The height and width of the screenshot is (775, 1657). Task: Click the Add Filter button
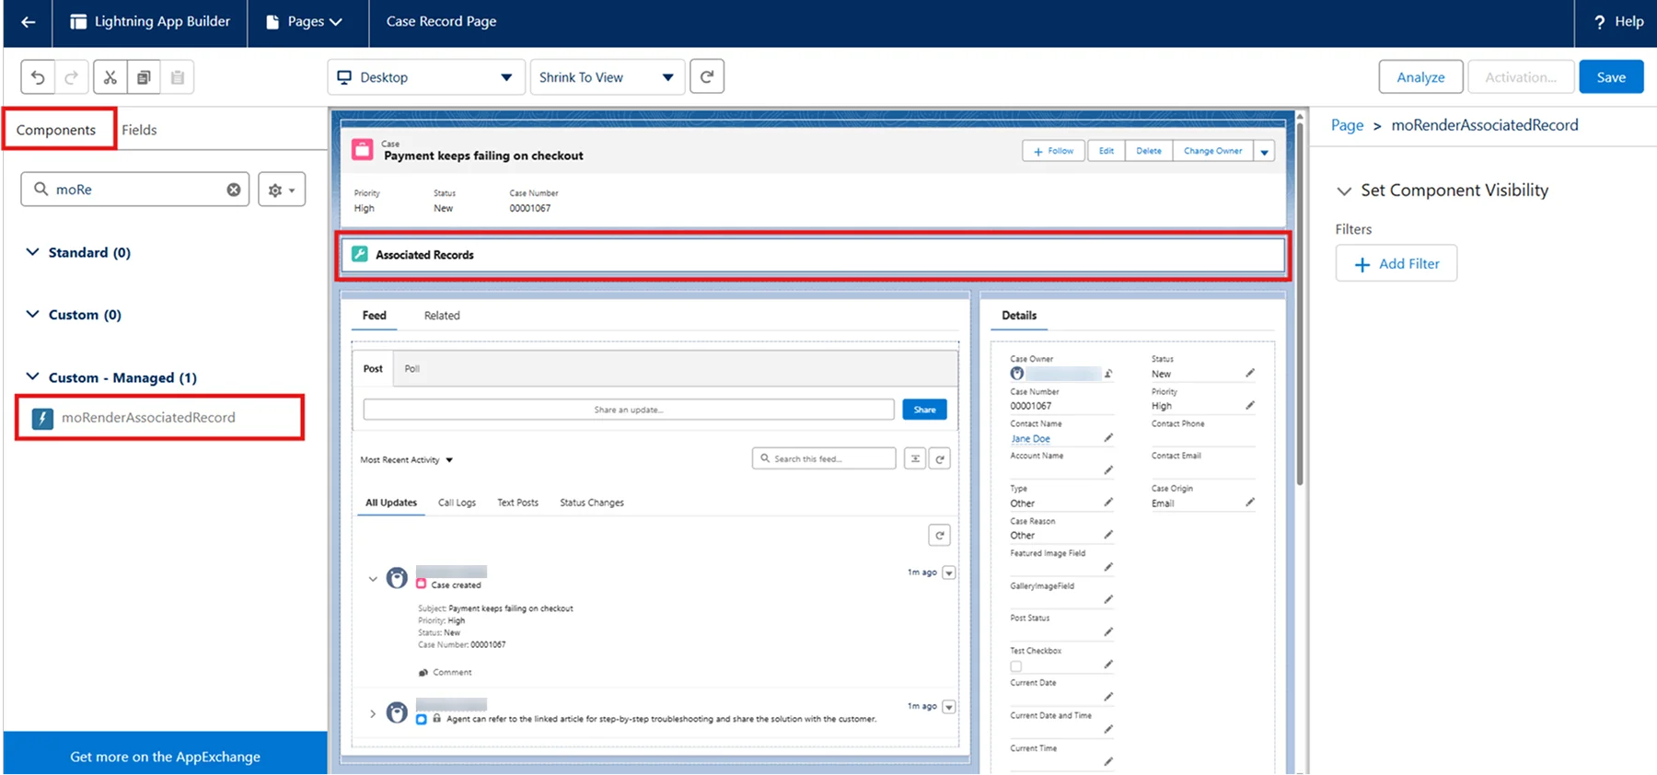1396,263
